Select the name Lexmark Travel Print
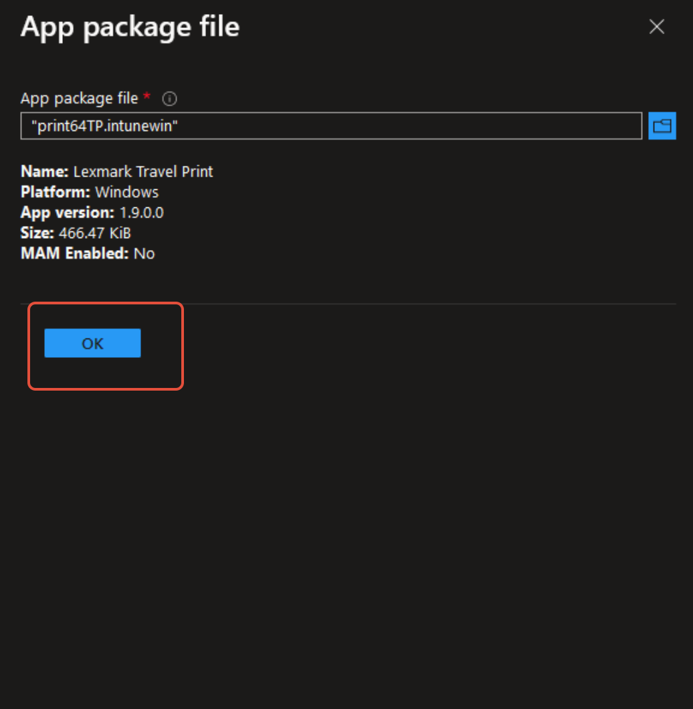This screenshot has width=693, height=709. coord(143,172)
